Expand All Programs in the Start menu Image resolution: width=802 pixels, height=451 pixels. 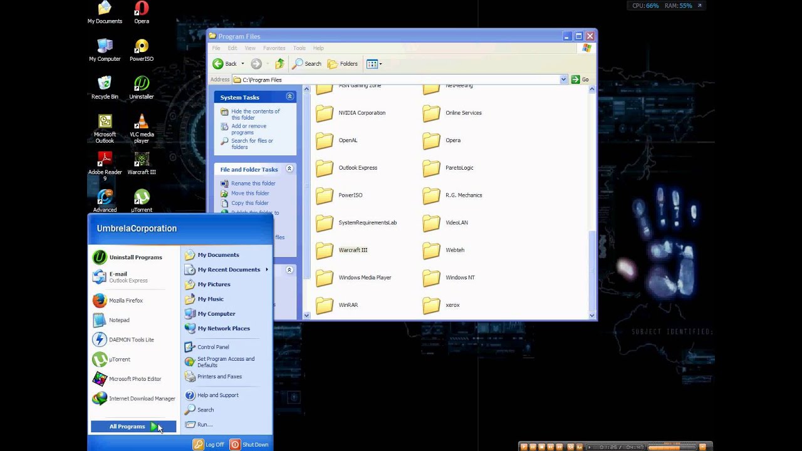click(133, 427)
